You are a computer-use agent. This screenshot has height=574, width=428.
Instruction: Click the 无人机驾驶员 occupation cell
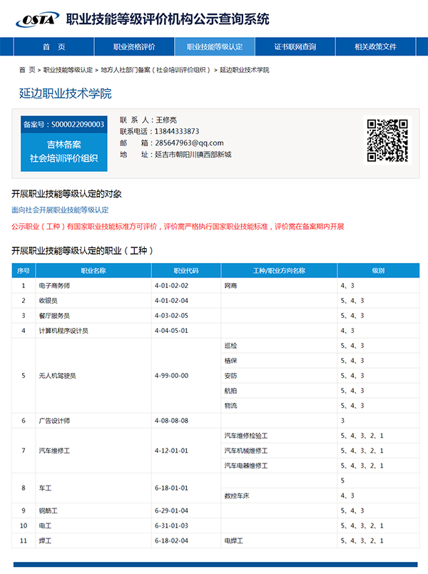[x=57, y=376]
